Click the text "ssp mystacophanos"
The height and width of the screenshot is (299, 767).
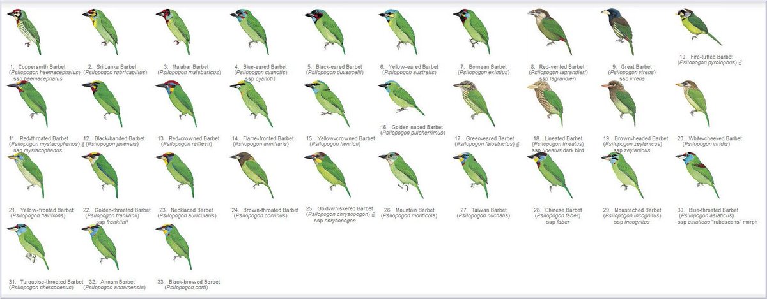point(38,150)
